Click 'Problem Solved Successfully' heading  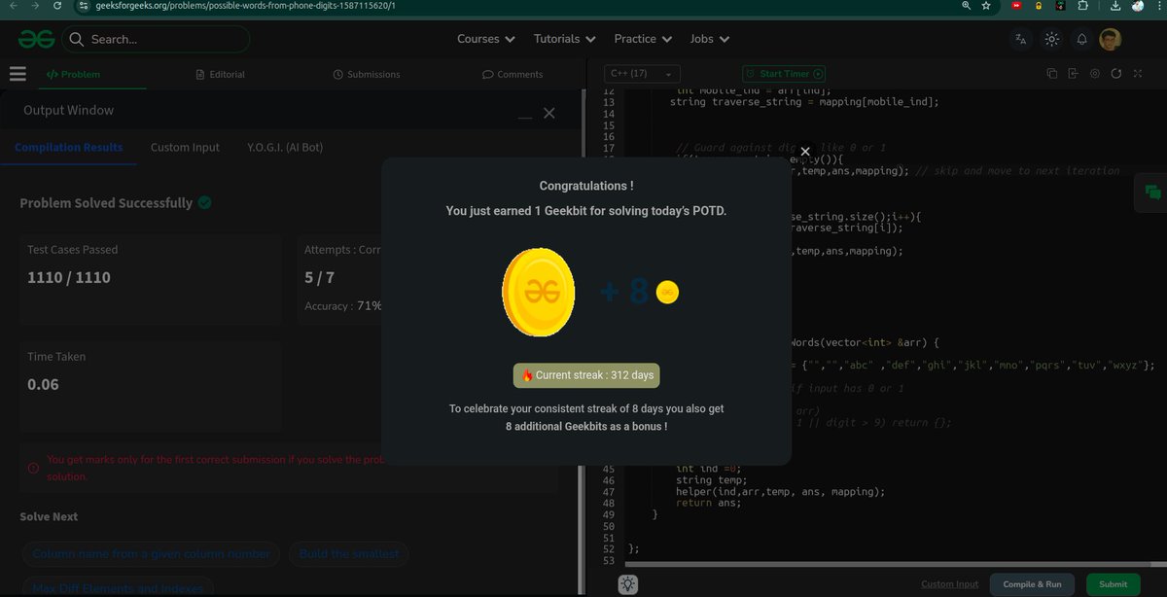tap(106, 203)
